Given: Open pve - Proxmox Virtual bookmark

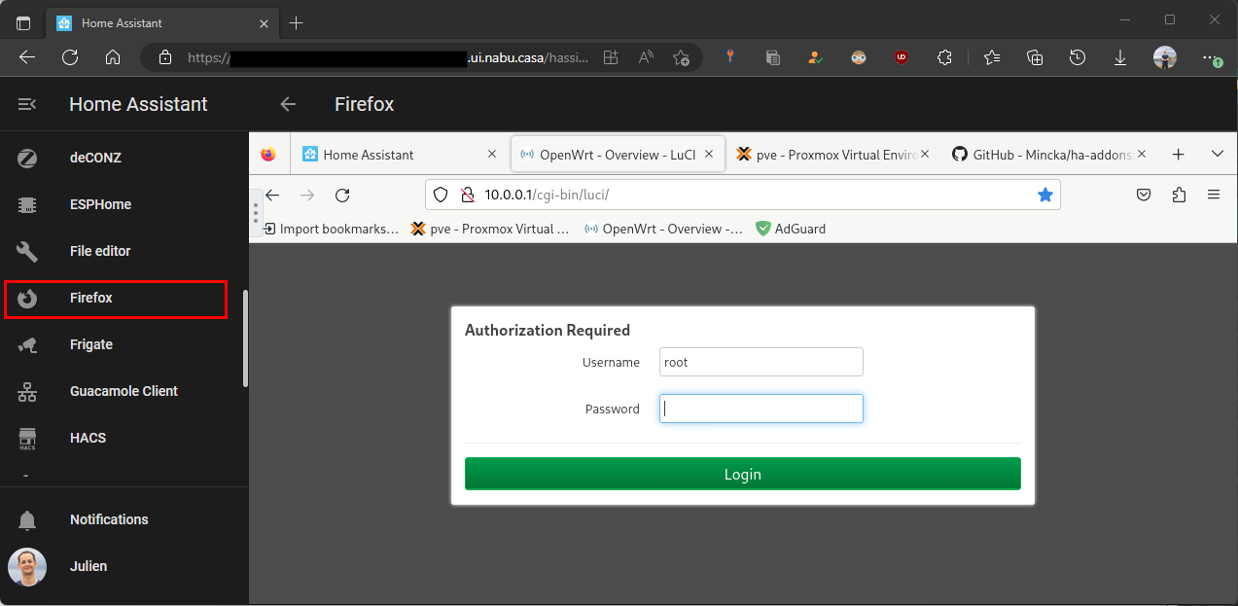Looking at the screenshot, I should click(490, 229).
